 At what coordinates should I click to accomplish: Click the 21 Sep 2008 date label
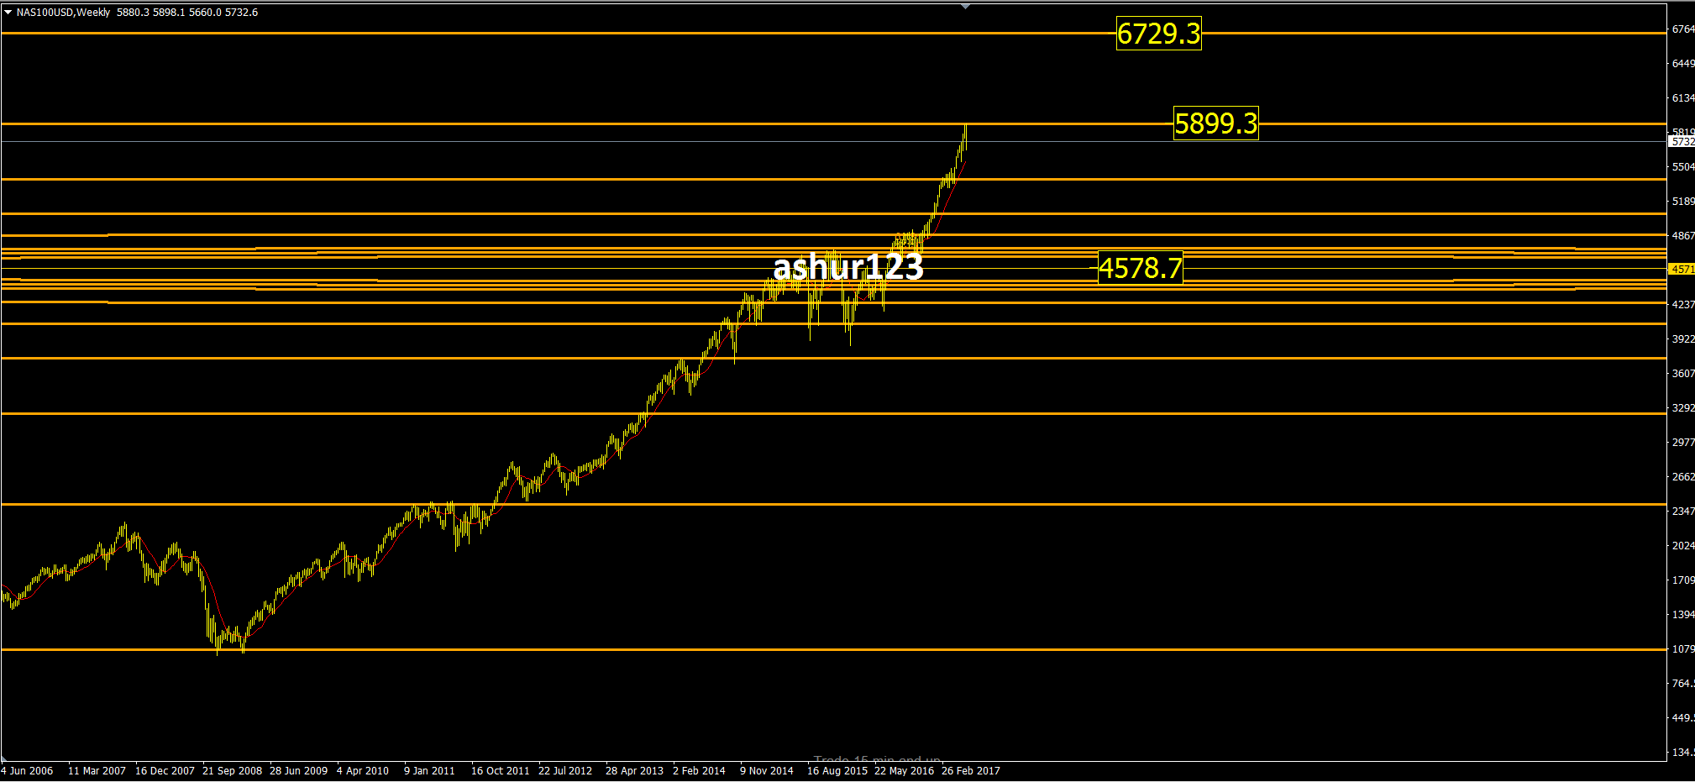pyautogui.click(x=232, y=771)
